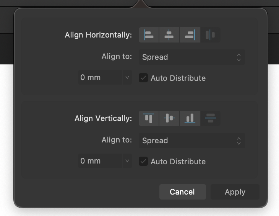
Task: Focus the vertical 0 mm spacing field
Action: point(100,161)
